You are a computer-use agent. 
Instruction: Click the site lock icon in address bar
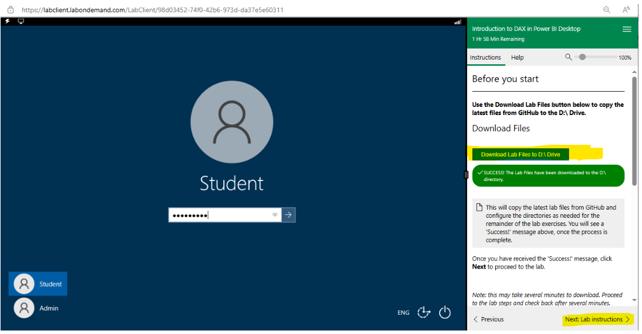point(11,10)
